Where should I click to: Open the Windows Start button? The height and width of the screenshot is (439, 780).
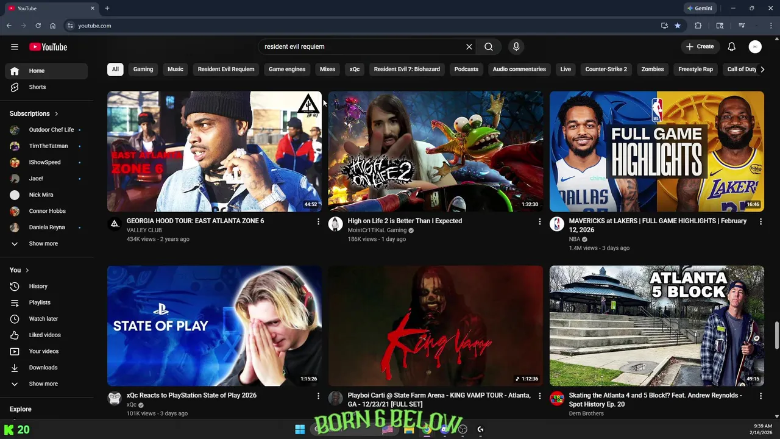(300, 430)
